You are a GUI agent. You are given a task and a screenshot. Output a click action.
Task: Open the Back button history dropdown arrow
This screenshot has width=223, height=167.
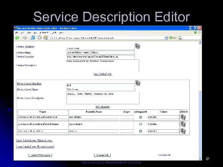[x=21, y=38]
